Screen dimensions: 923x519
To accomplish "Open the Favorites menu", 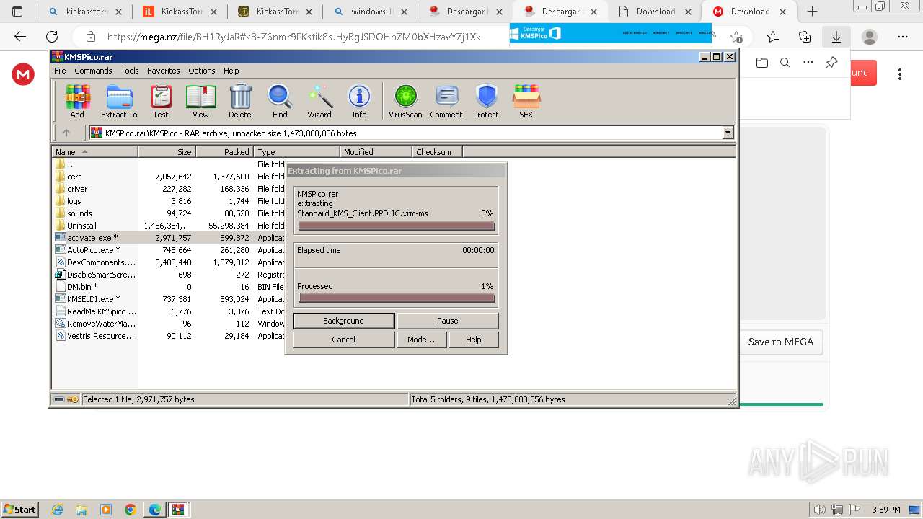I will (x=164, y=71).
